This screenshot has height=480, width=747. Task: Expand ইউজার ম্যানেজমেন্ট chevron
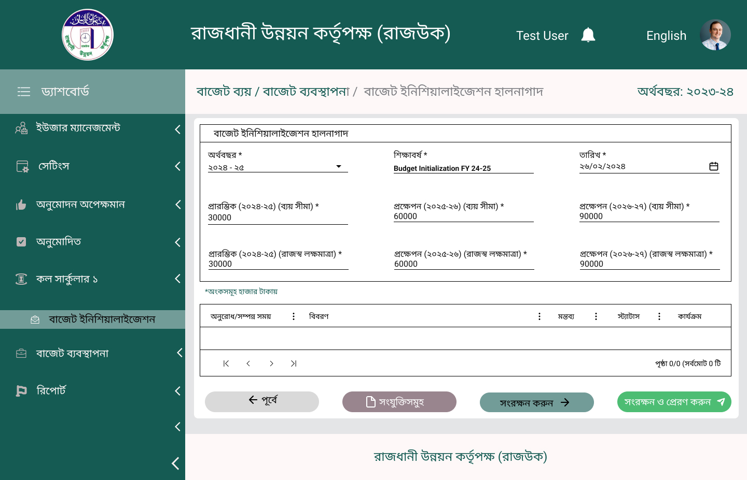[x=177, y=129]
